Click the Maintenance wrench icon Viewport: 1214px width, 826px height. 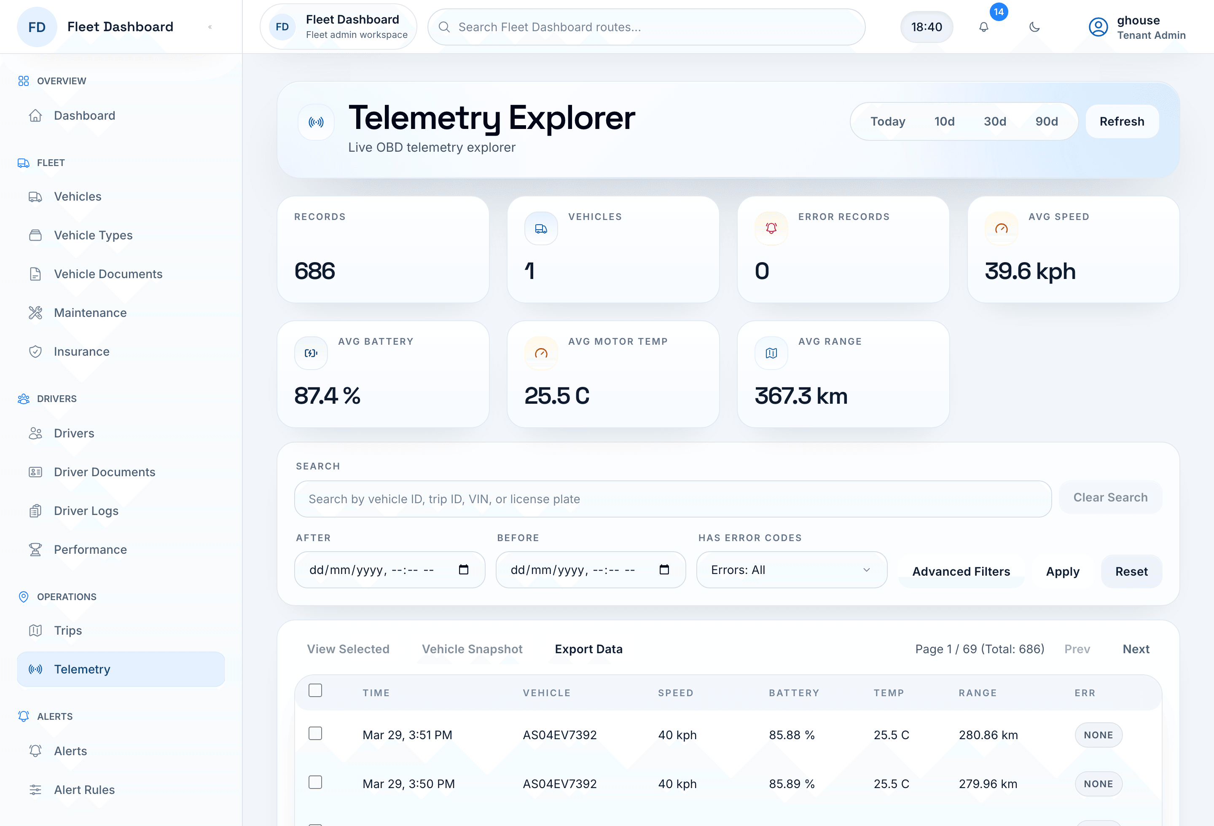click(35, 313)
